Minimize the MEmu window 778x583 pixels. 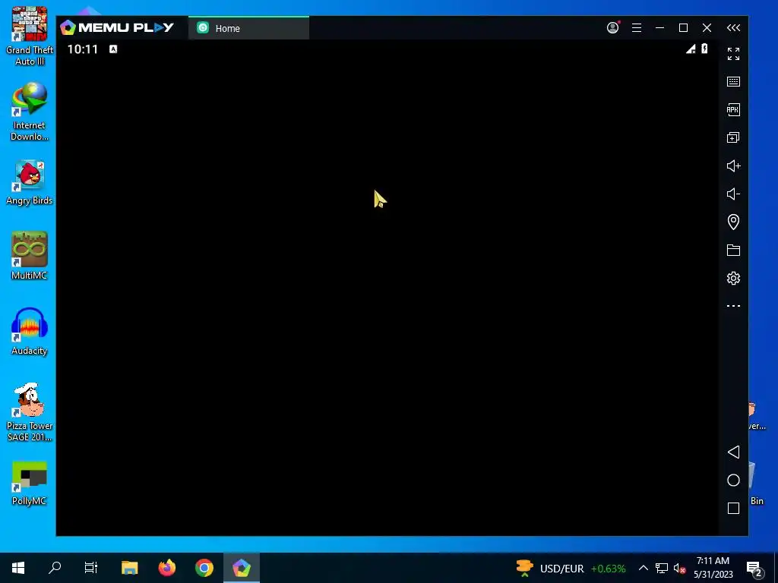click(660, 28)
